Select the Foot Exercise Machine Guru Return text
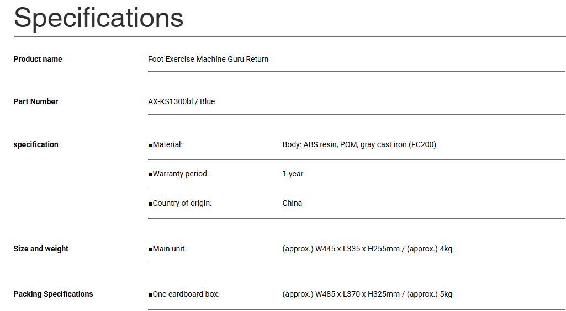The image size is (566, 311). tap(208, 59)
